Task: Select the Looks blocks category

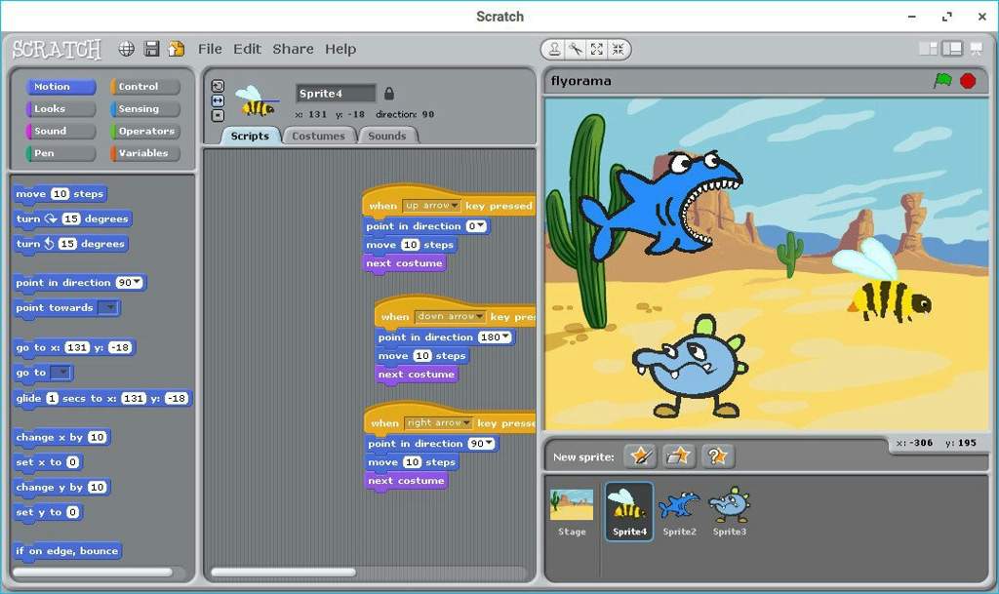Action: coord(60,109)
